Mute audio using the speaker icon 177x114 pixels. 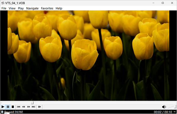(164, 107)
